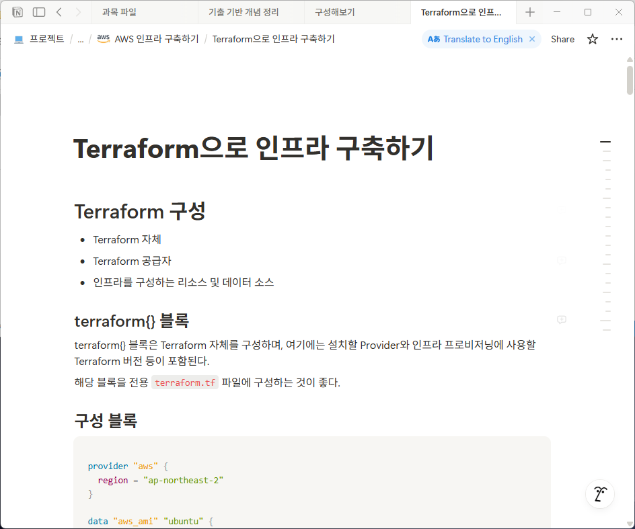635x529 pixels.
Task: Open the Share menu
Action: coord(562,39)
